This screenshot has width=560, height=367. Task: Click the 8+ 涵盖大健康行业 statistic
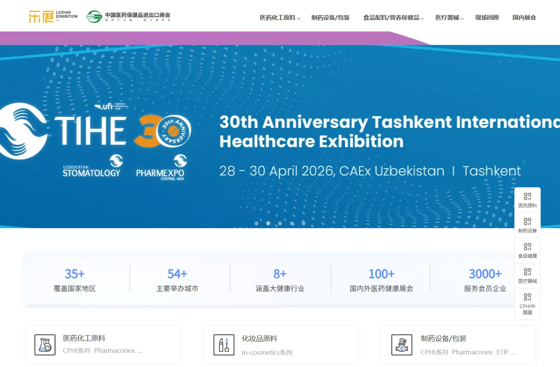(x=280, y=280)
